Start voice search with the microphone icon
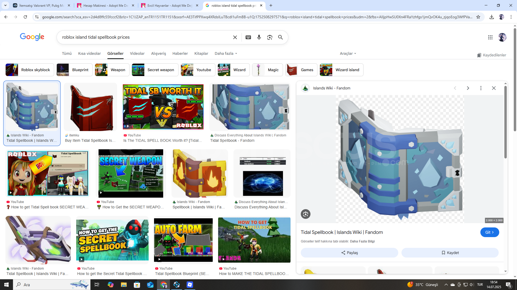Image resolution: width=517 pixels, height=290 pixels. click(259, 37)
